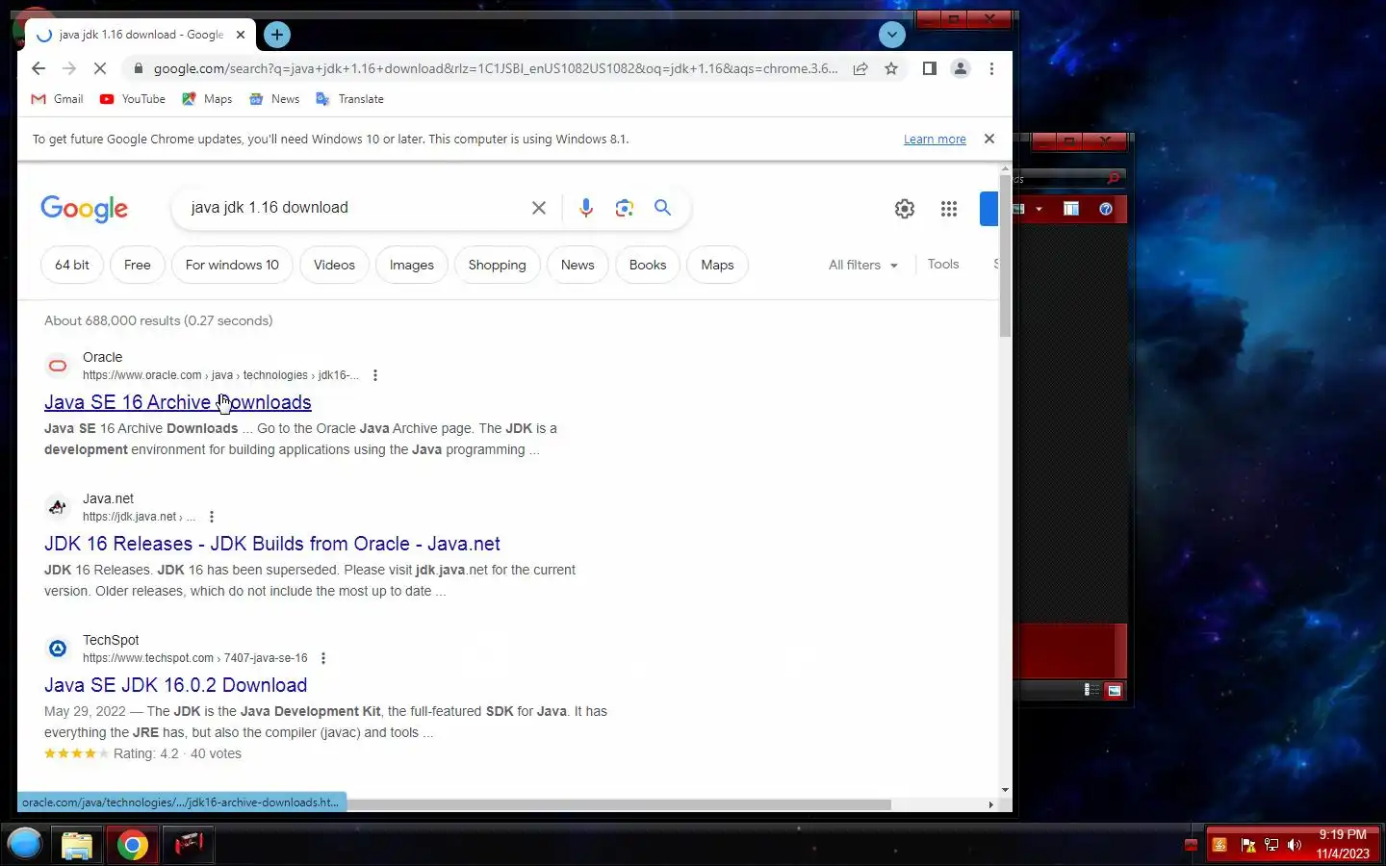Open File Explorer from the taskbar
Viewport: 1386px width, 866px height.
(x=77, y=846)
